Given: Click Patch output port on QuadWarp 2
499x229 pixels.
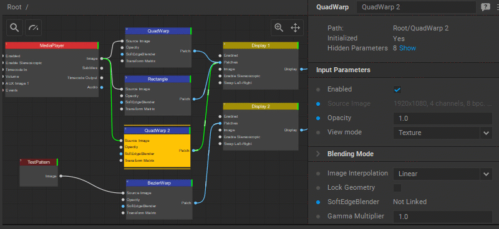Looking at the screenshot, I should pos(193,151).
